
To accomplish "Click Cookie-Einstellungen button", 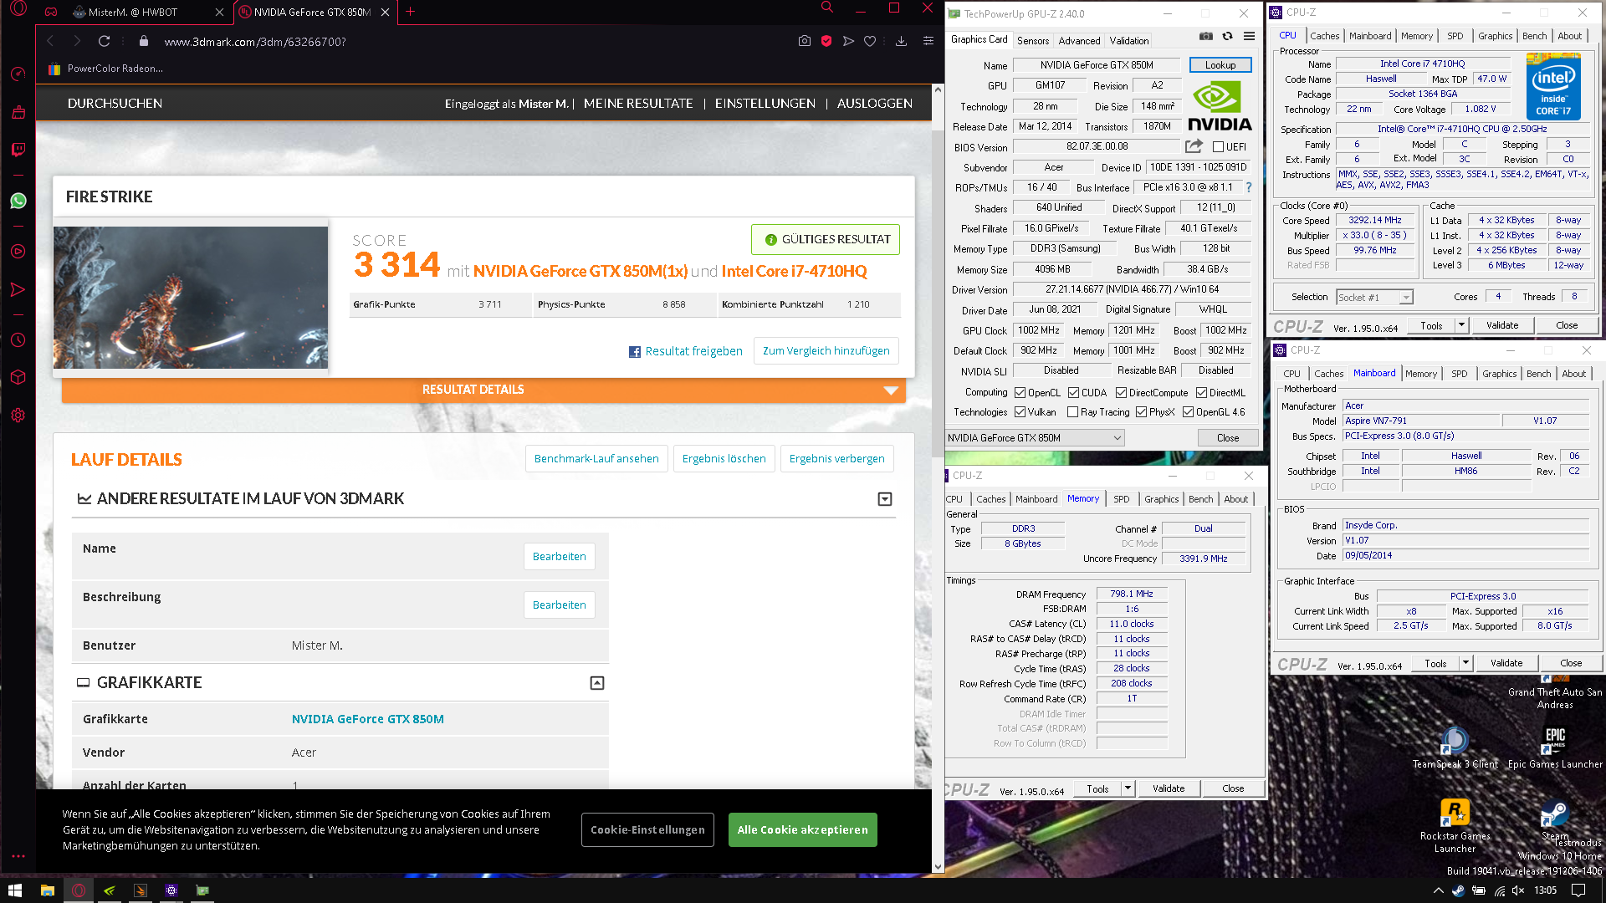I will tap(647, 830).
